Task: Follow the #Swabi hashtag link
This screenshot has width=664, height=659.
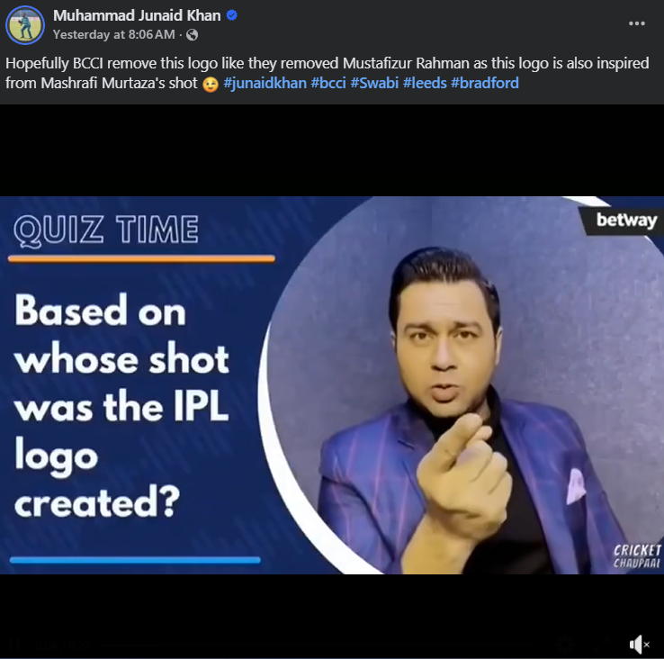Action: click(374, 83)
